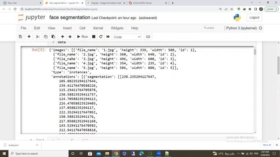The height and width of the screenshot is (157, 280).
Task: Open the Edit menu
Action: tap(37, 28)
